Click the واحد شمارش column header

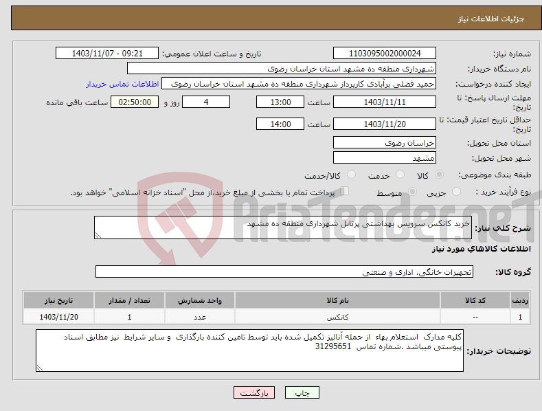(200, 300)
